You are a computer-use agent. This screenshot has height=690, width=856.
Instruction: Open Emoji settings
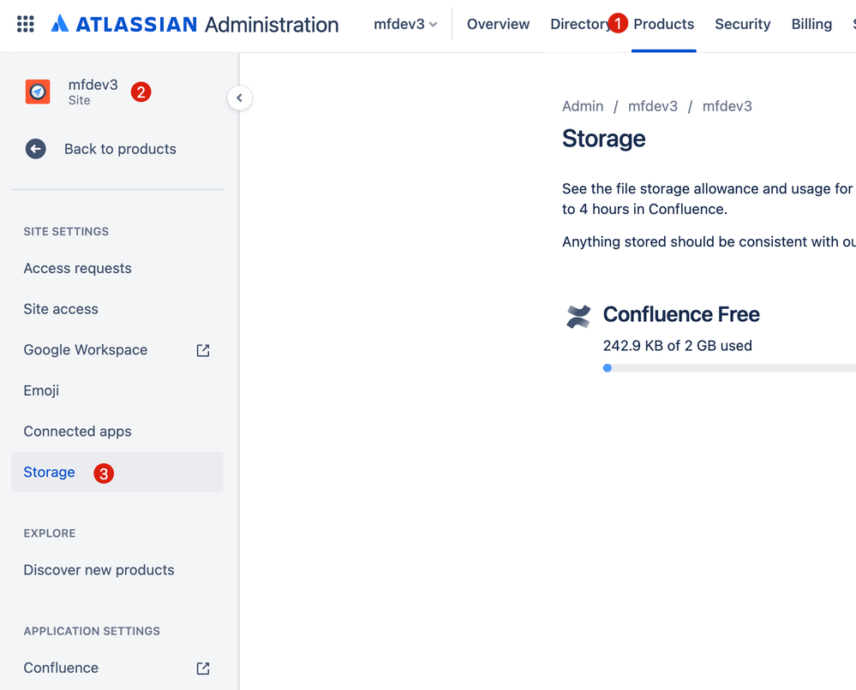(117, 390)
